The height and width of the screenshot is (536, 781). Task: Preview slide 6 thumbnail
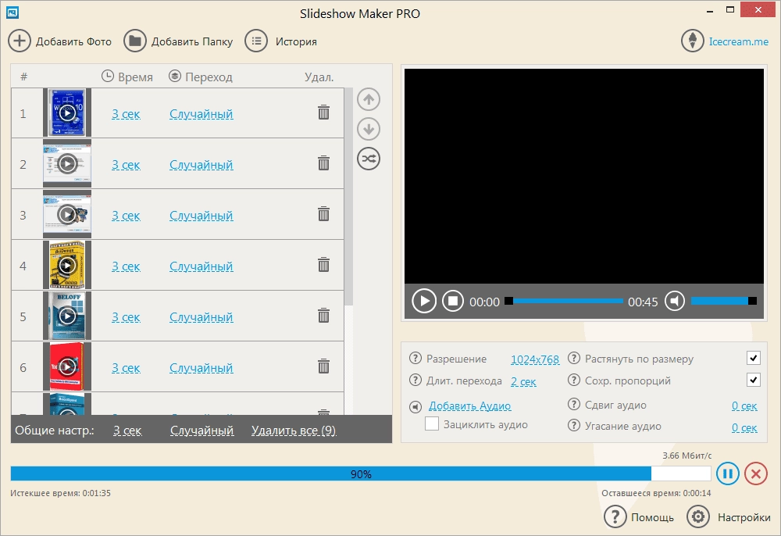(67, 366)
